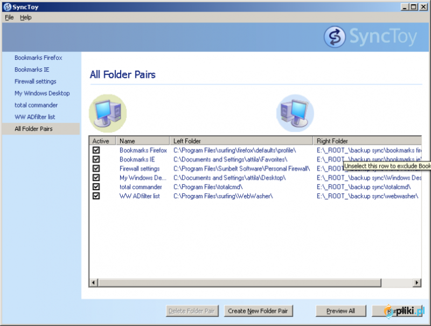The image size is (431, 326).
Task: Click backup sync\Windows Des right folder path
Action: [369, 178]
